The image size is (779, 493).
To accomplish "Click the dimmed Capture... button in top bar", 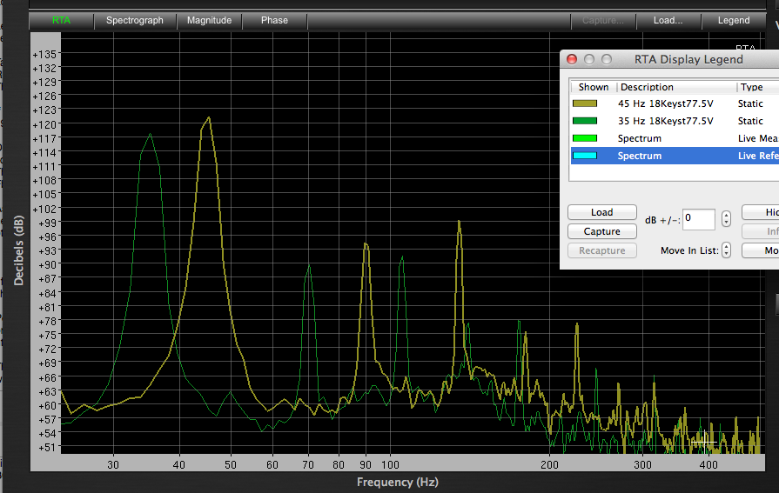I will pyautogui.click(x=603, y=20).
